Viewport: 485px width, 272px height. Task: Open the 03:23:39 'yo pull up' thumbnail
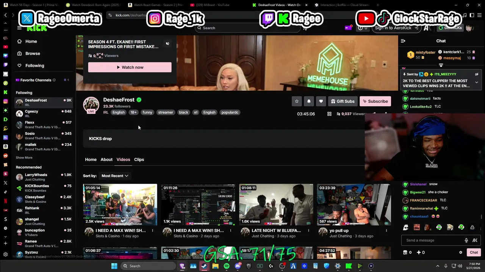pyautogui.click(x=354, y=204)
